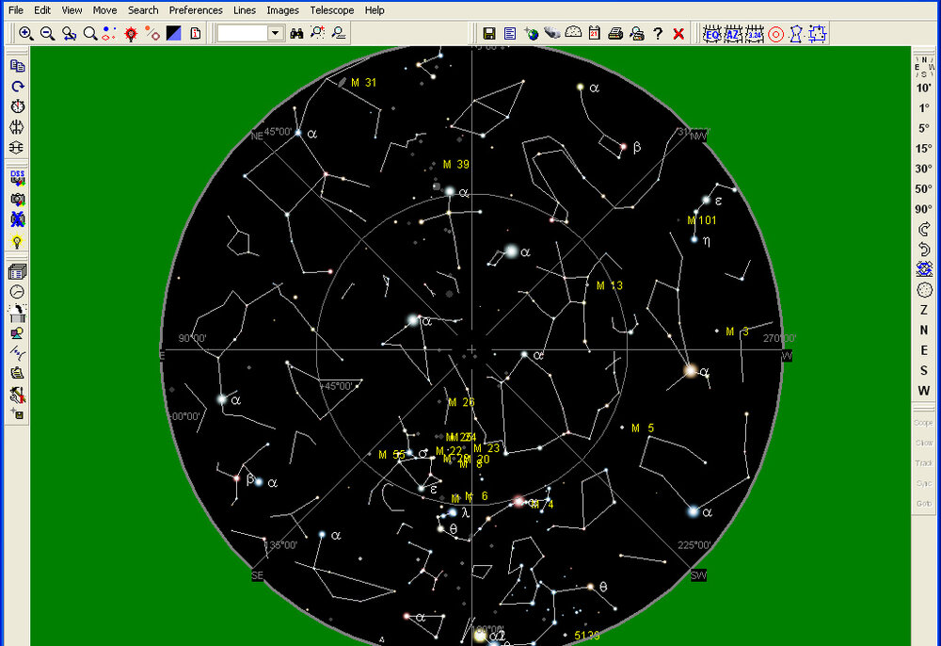Click the red bullseye target icon

pyautogui.click(x=776, y=33)
